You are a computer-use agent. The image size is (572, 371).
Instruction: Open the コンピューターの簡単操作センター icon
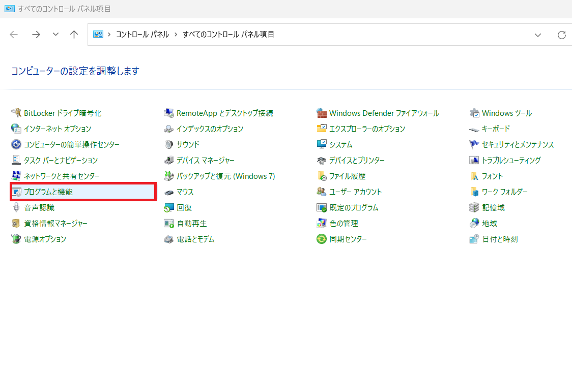tap(16, 144)
